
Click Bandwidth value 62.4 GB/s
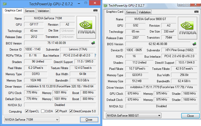coord(184,81)
